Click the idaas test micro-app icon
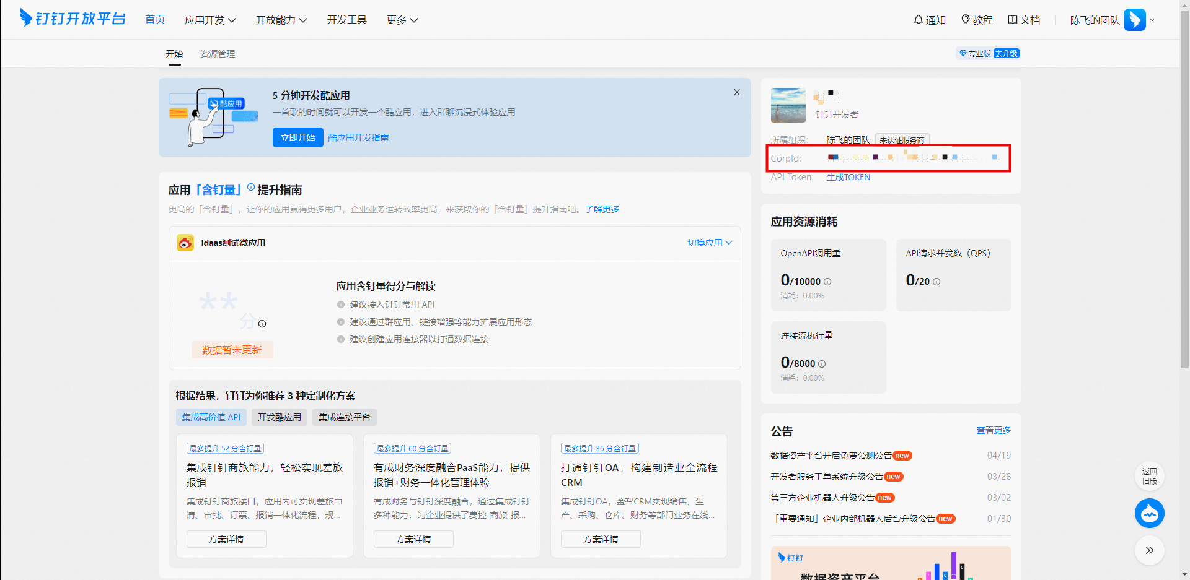 point(185,243)
